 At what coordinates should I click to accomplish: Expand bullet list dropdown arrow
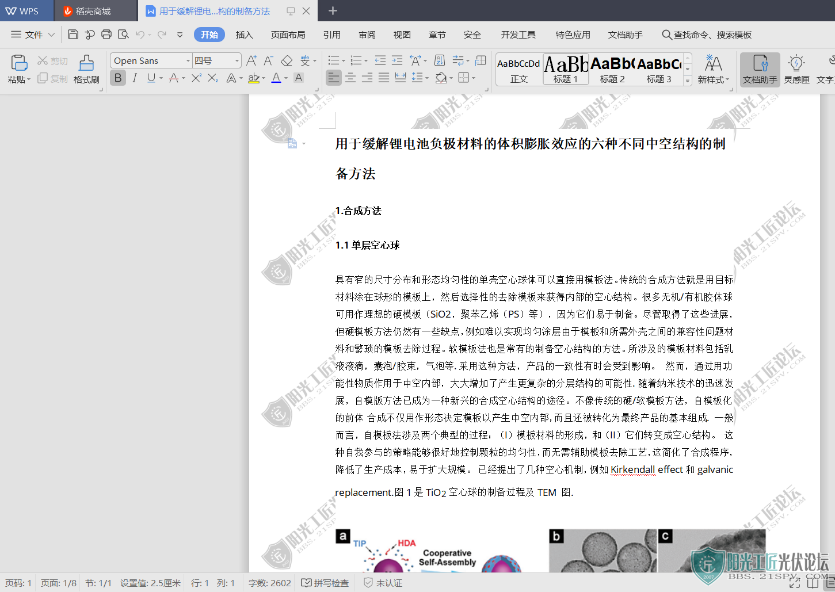(x=344, y=61)
